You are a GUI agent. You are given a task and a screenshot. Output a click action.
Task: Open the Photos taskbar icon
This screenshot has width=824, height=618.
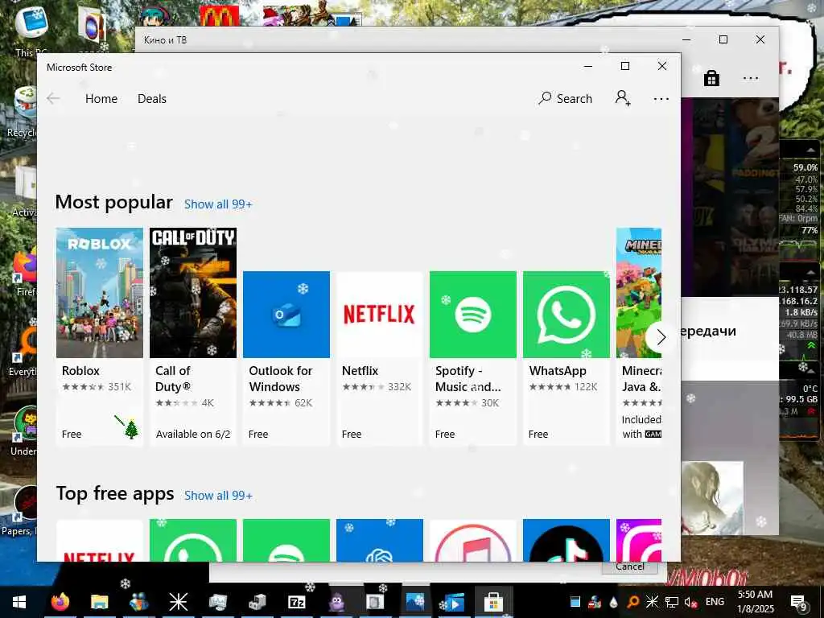pos(414,602)
